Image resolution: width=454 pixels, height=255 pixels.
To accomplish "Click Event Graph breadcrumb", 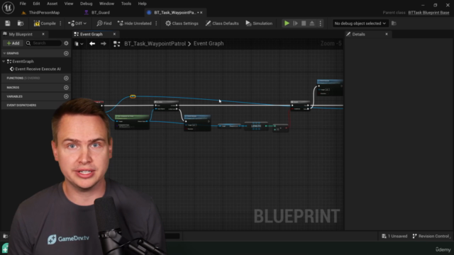I will point(209,44).
